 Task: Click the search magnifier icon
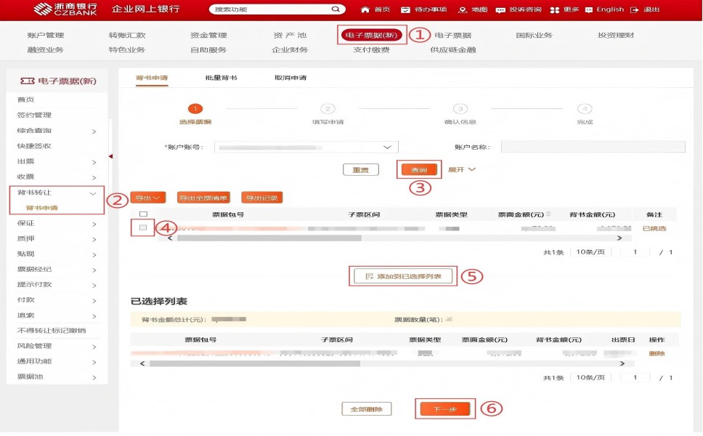tap(335, 9)
